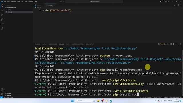Switch to ROBOT DOCUMENTATION panel tab

point(77,44)
